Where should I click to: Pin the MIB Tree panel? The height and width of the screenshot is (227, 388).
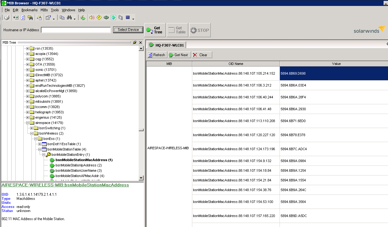tap(135, 42)
